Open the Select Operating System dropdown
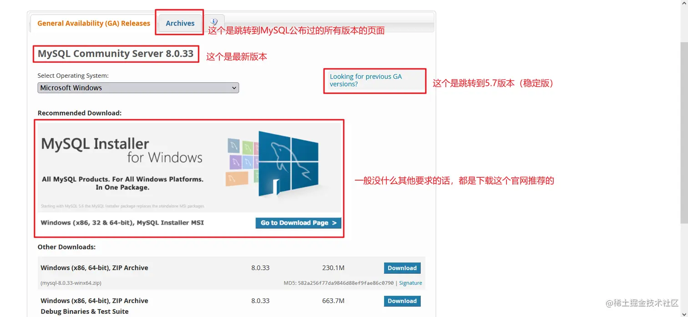 tap(138, 88)
